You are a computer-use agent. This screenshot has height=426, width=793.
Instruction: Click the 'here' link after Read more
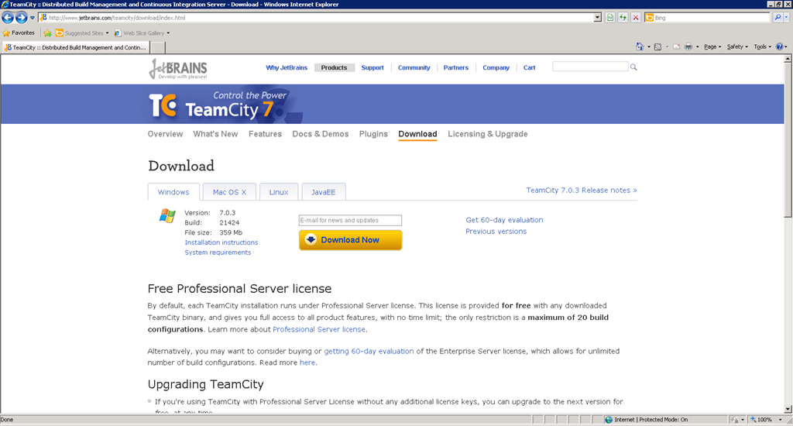tap(307, 362)
